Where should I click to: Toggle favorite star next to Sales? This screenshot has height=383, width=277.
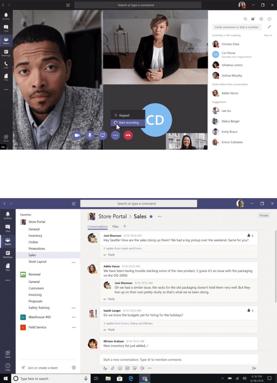[151, 217]
